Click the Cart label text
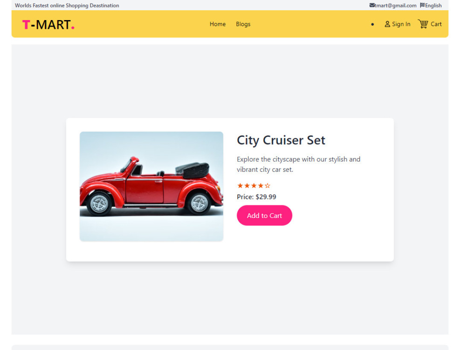Viewport: 466px width, 350px height. coord(436,24)
